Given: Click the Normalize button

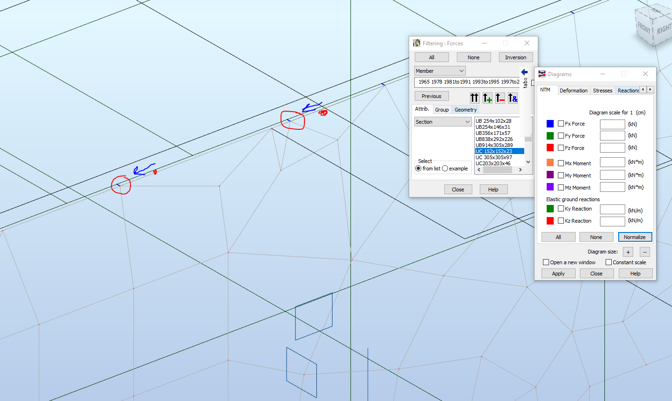Looking at the screenshot, I should point(635,237).
